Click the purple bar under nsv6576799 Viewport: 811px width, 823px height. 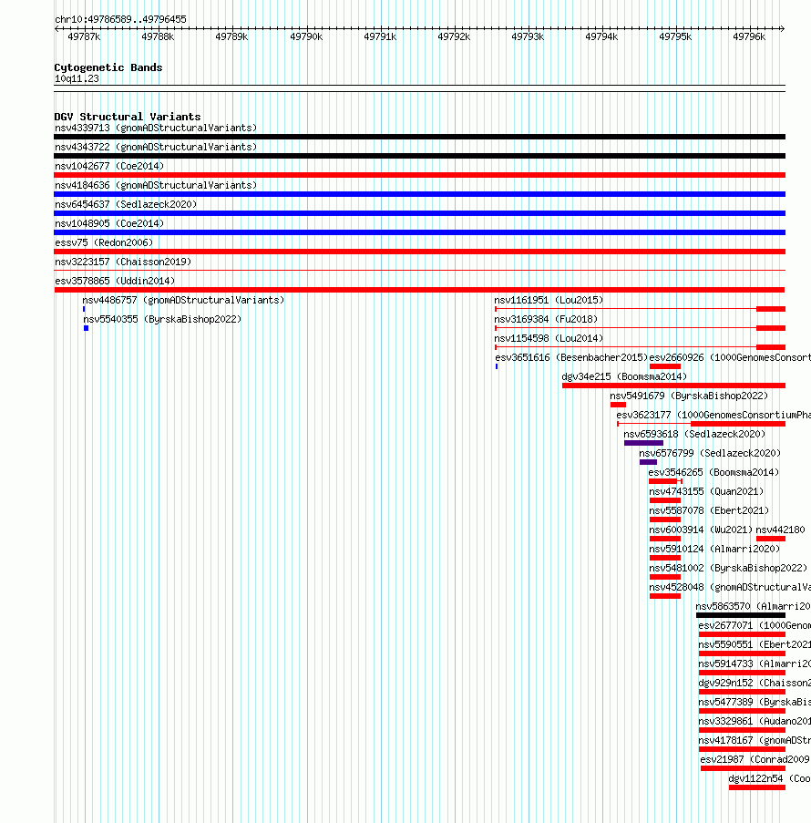coord(648,462)
